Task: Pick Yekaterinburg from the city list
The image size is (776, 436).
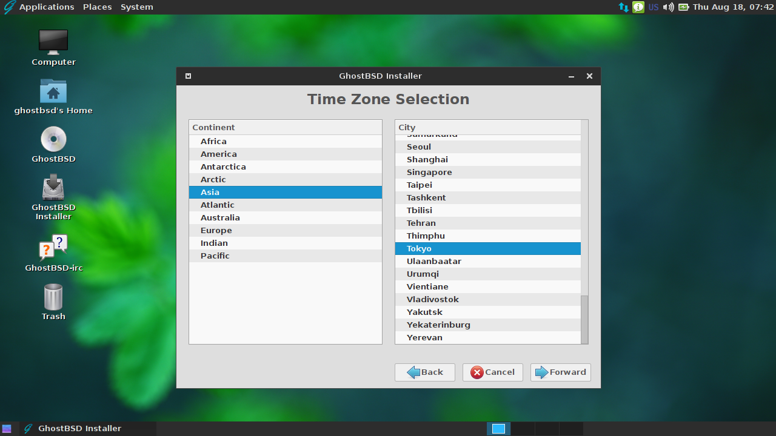Action: [488, 325]
